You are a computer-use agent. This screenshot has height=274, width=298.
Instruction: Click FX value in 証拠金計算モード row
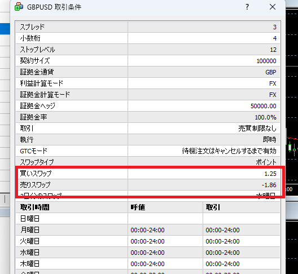click(x=273, y=95)
